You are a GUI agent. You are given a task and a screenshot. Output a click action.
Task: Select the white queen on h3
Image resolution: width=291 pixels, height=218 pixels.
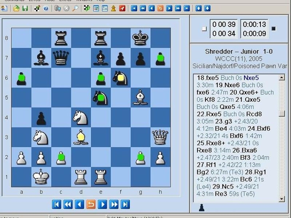tap(160, 137)
